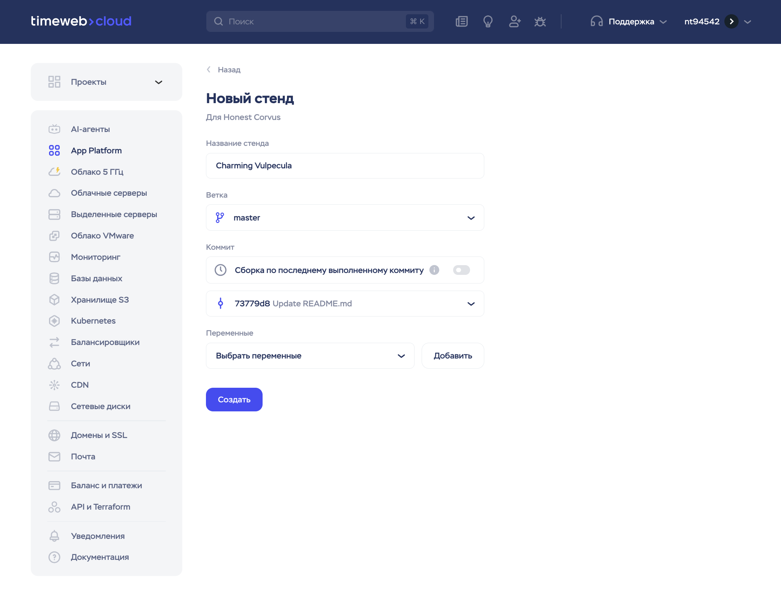Open the Выбрать переменные dropdown
781x603 pixels.
310,356
